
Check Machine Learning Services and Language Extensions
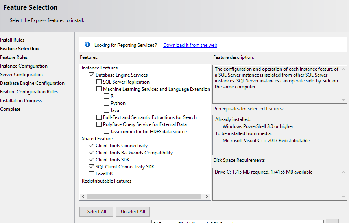99,89
